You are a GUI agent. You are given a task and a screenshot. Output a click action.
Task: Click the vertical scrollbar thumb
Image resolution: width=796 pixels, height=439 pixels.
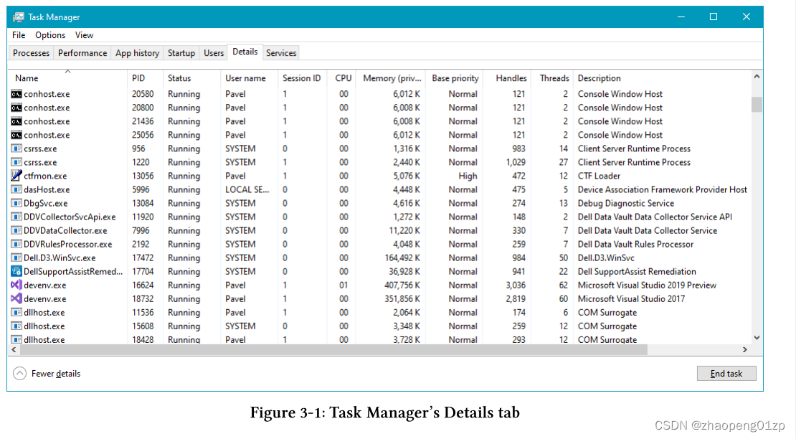[x=757, y=104]
